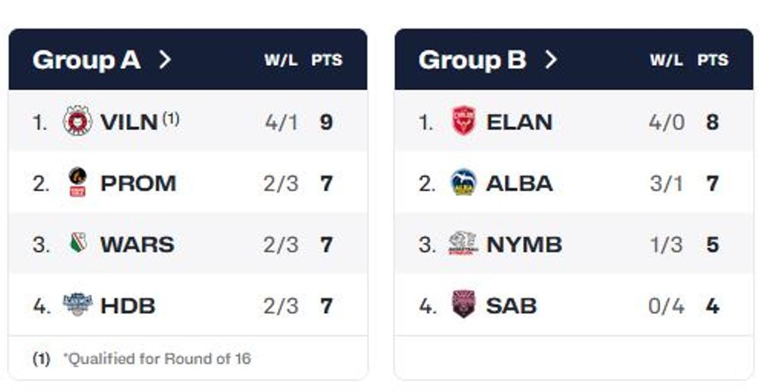
Task: Click the SAB team logo
Action: click(463, 305)
